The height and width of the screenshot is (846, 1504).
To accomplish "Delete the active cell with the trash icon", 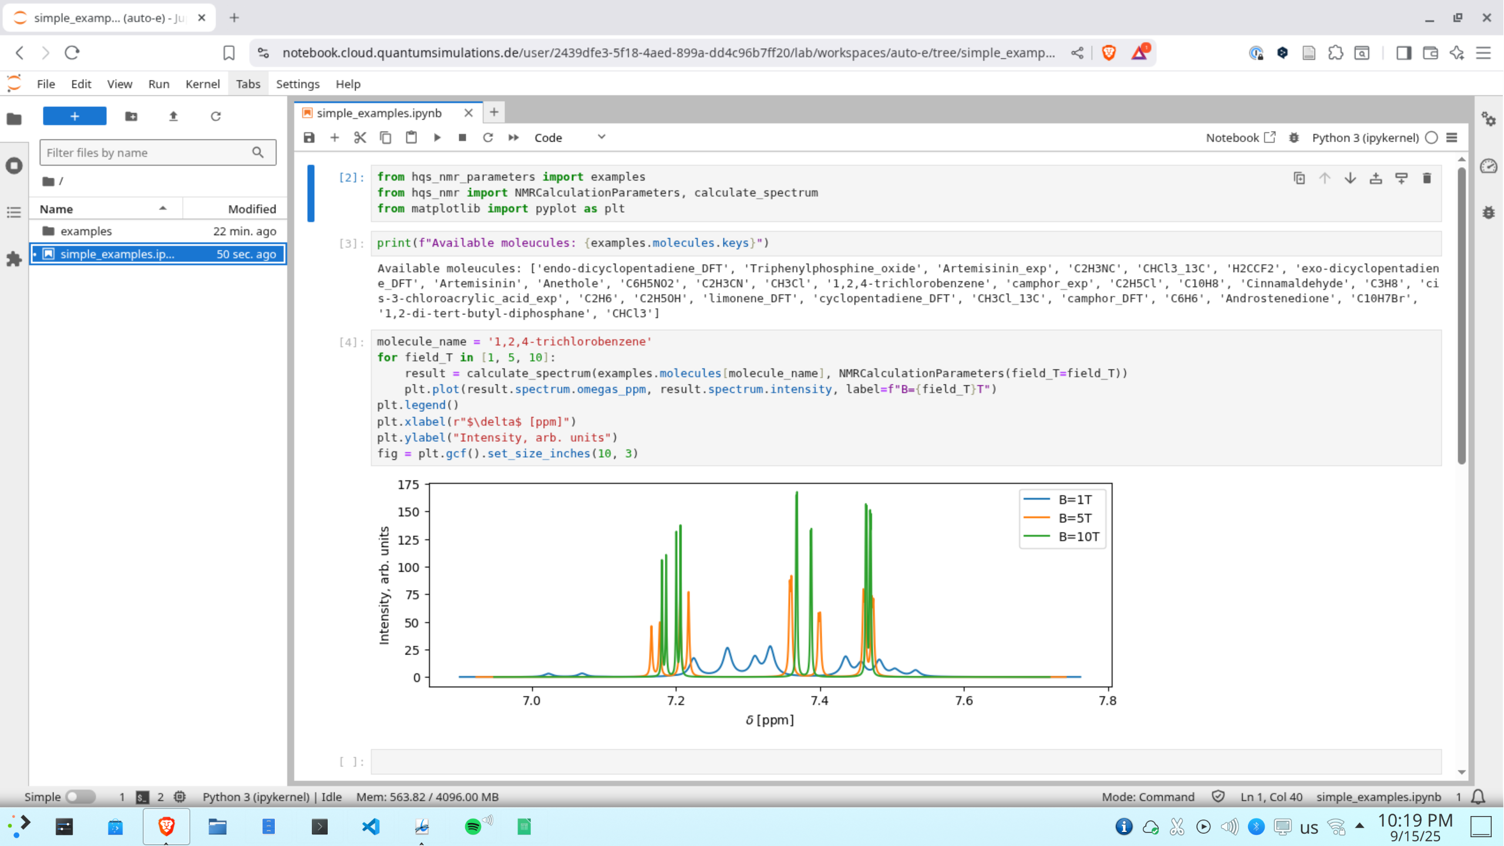I will point(1426,178).
